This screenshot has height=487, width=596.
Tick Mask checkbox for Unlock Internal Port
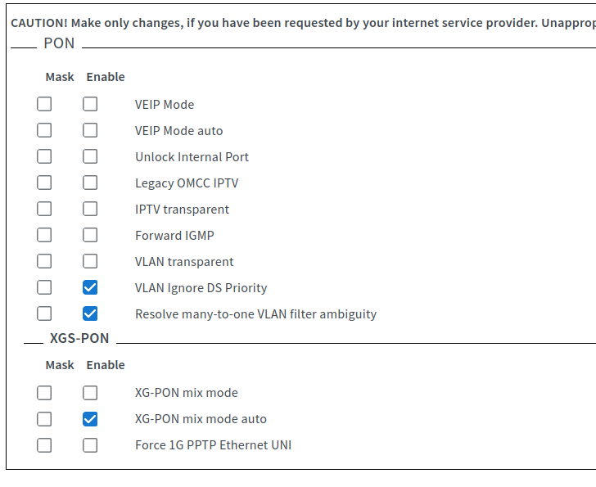tap(44, 157)
